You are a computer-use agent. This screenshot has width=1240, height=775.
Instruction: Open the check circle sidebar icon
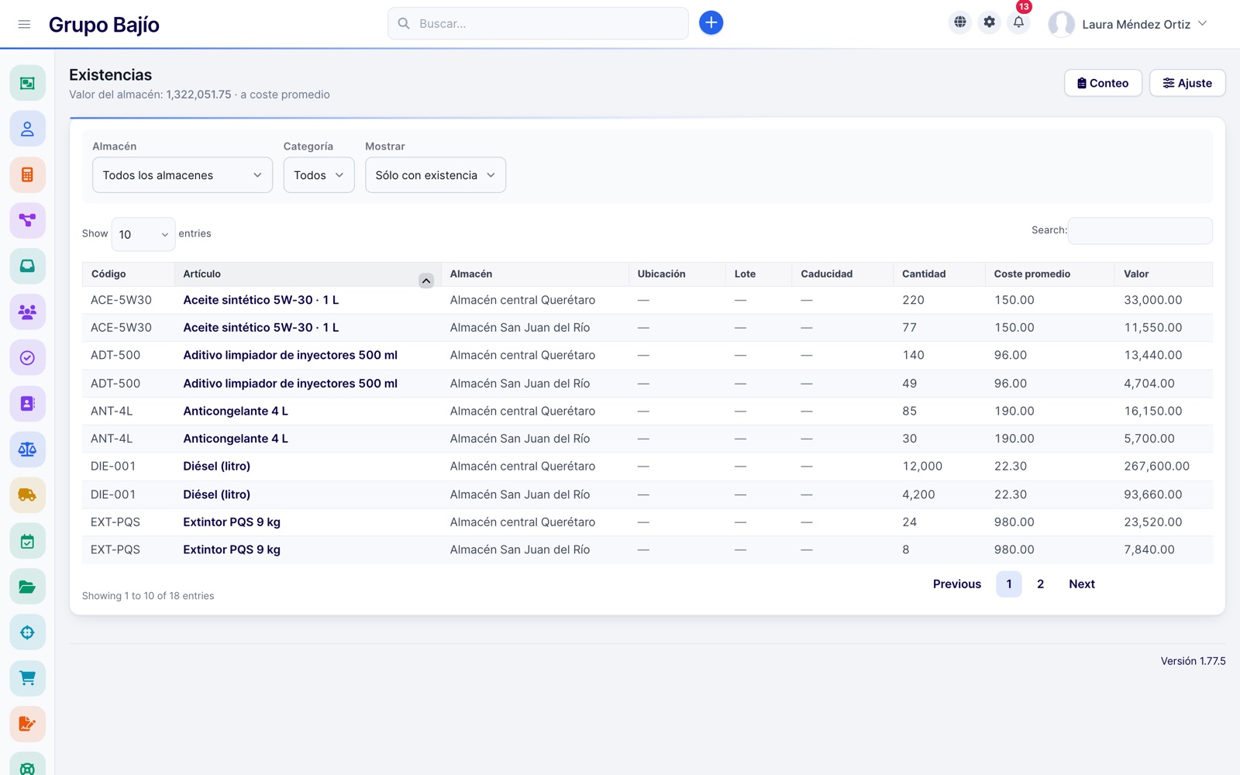point(27,357)
